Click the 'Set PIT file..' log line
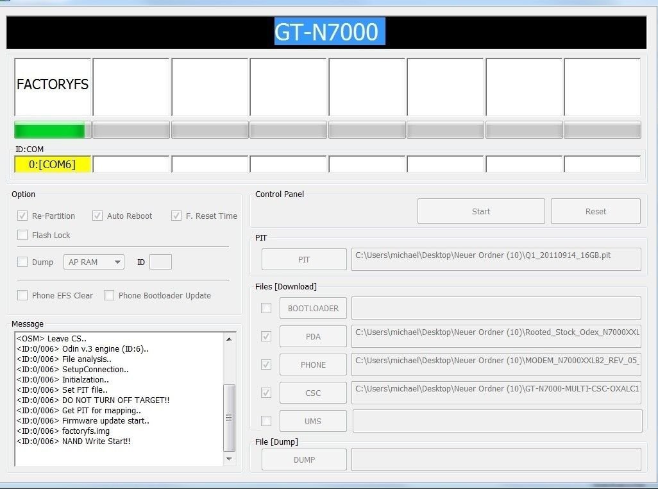 click(62, 390)
